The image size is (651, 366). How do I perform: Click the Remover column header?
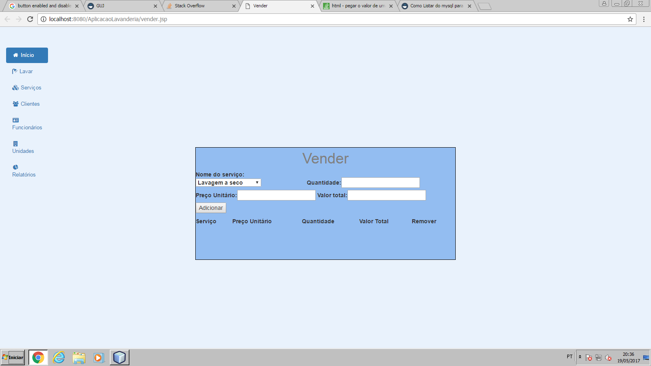[x=424, y=222]
